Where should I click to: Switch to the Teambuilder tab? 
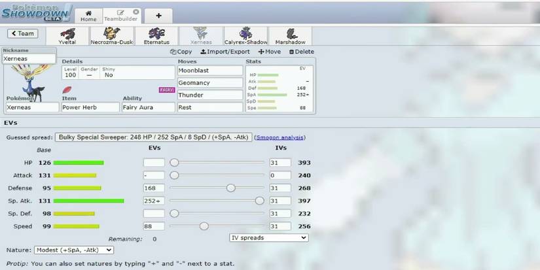(120, 16)
